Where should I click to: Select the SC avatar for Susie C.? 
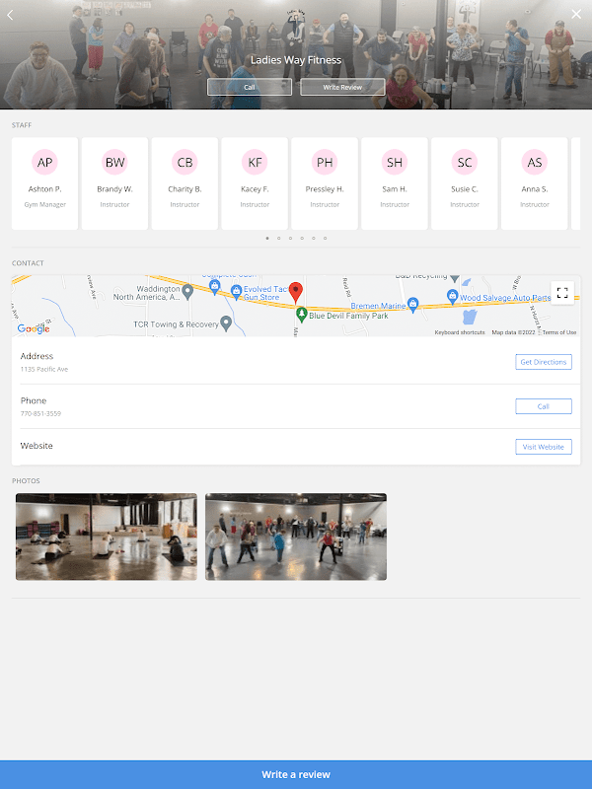465,162
